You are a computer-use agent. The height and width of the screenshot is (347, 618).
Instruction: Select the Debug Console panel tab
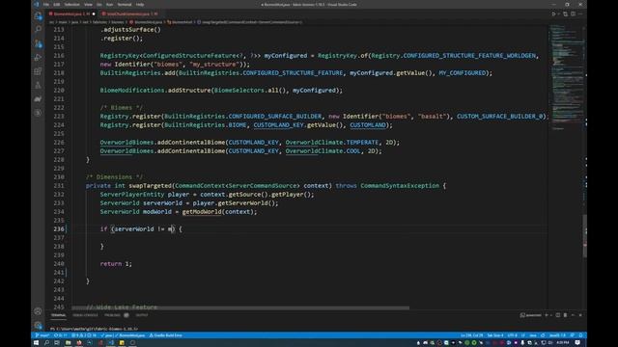(x=85, y=315)
